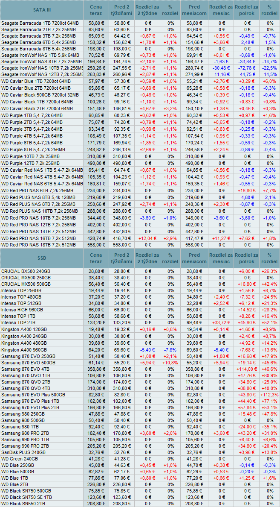Select the Seagate Barracuda 1TB row label

point(40,23)
